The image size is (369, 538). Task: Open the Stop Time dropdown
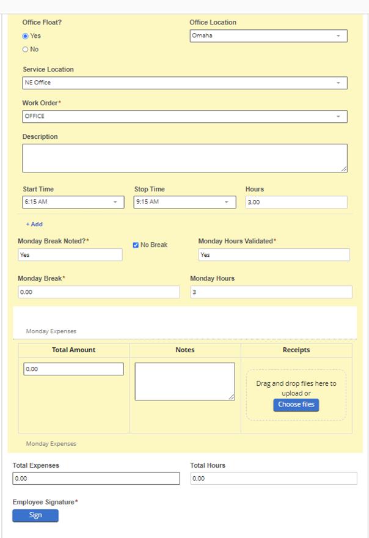click(x=185, y=202)
